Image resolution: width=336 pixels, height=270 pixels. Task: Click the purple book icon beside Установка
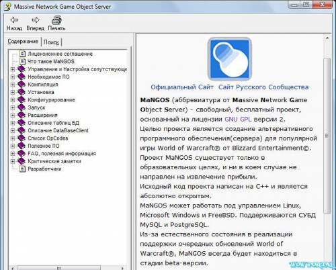tap(22, 92)
